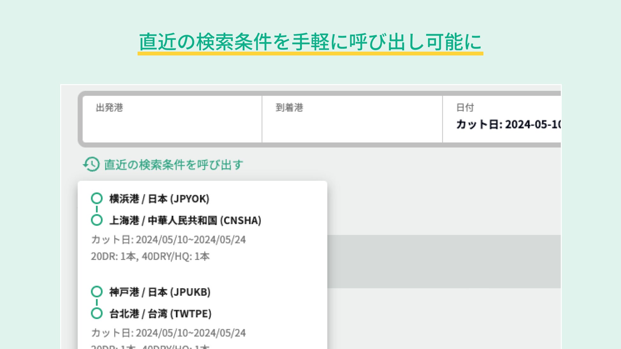The width and height of the screenshot is (621, 349).
Task: Click circle marker beside 神戸港 (JPUKB)
Action: click(x=96, y=292)
